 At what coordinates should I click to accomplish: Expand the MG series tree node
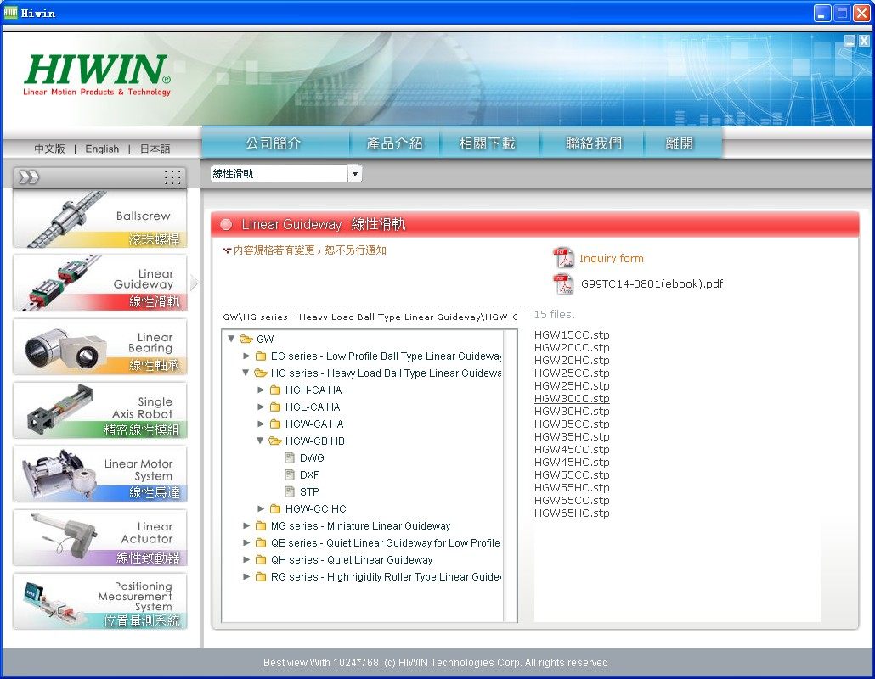246,525
